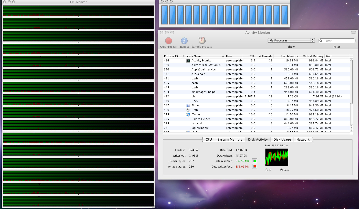Click the search magnifier in Filter field

coord(321,41)
